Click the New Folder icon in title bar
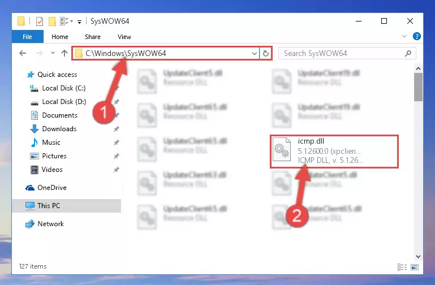The image size is (435, 285). [52, 21]
